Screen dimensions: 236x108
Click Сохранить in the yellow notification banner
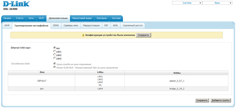pyautogui.click(x=144, y=35)
